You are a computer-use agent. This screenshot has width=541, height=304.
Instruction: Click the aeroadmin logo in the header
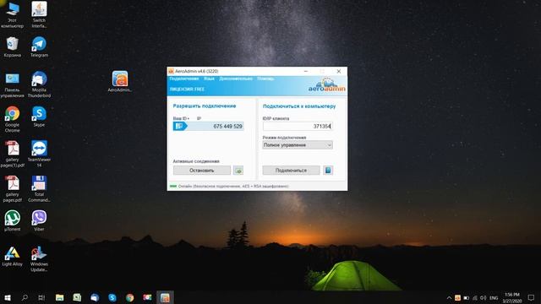[327, 85]
